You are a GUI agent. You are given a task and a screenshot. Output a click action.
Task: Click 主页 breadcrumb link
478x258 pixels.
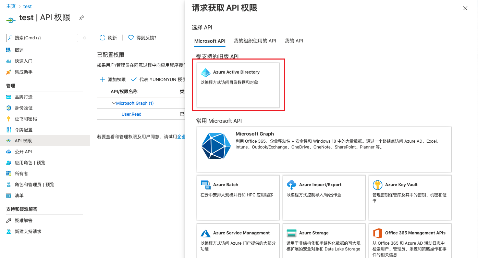click(x=11, y=7)
